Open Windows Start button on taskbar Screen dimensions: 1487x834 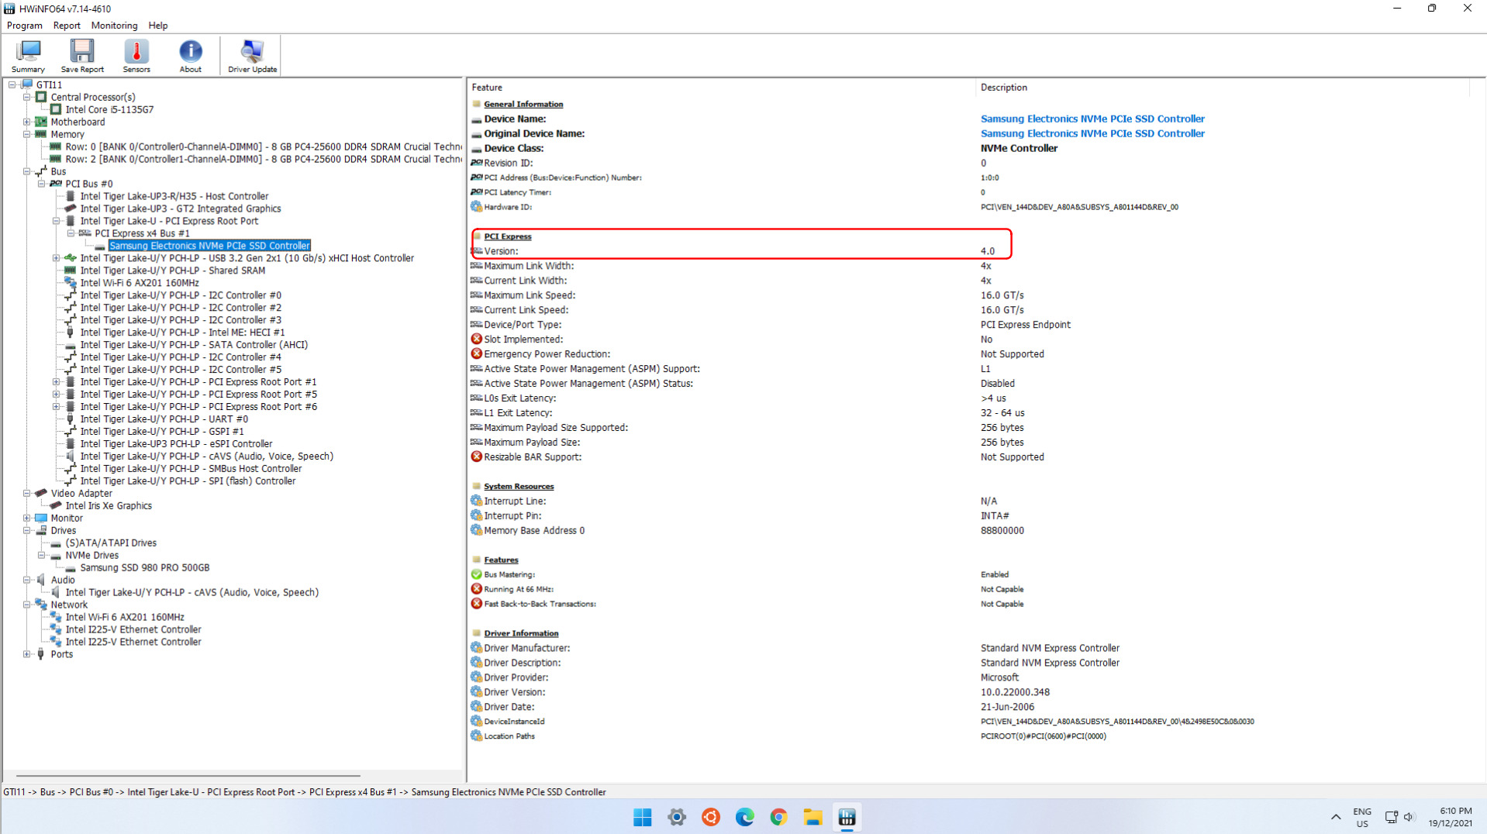(643, 817)
